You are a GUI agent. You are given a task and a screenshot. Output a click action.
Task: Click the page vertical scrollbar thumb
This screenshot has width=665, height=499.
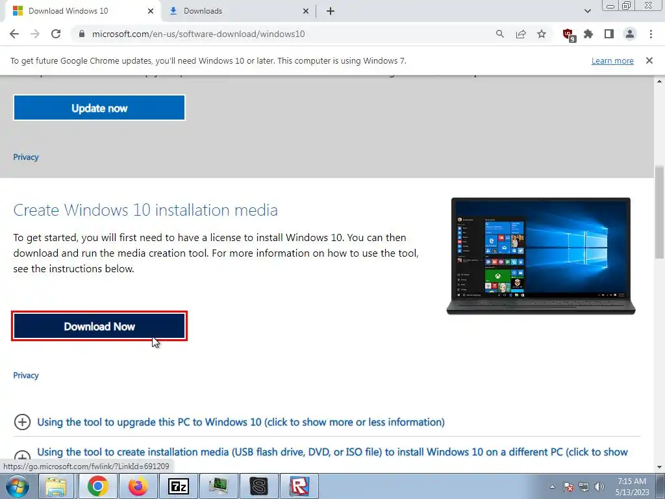(660, 211)
